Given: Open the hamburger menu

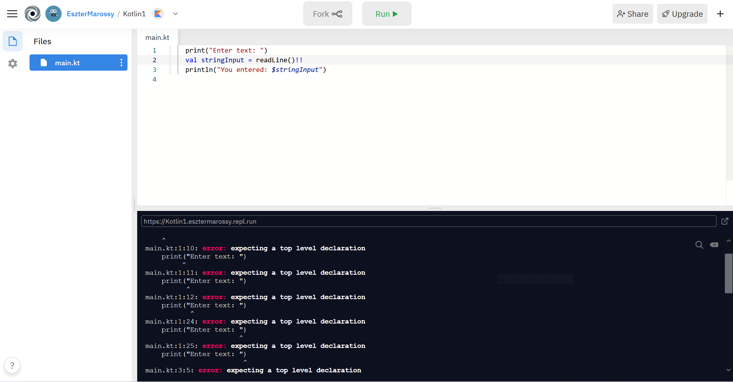Looking at the screenshot, I should pos(12,14).
